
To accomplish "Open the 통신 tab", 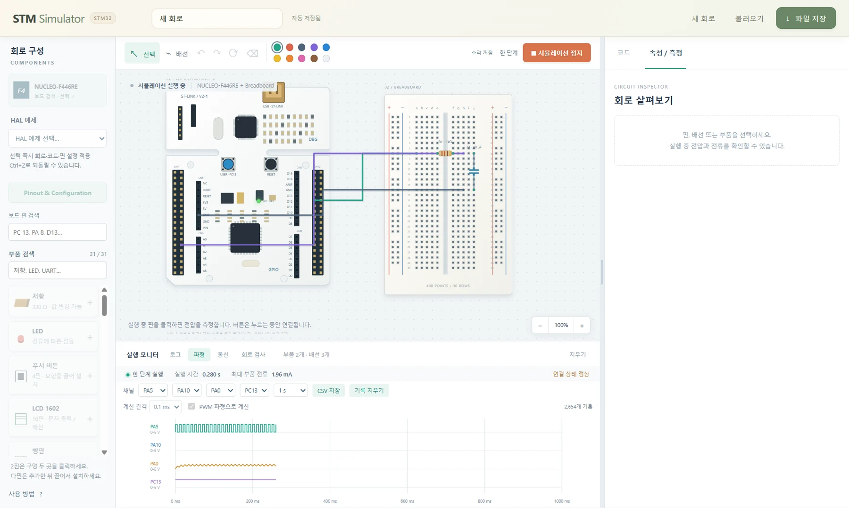I will pos(223,354).
